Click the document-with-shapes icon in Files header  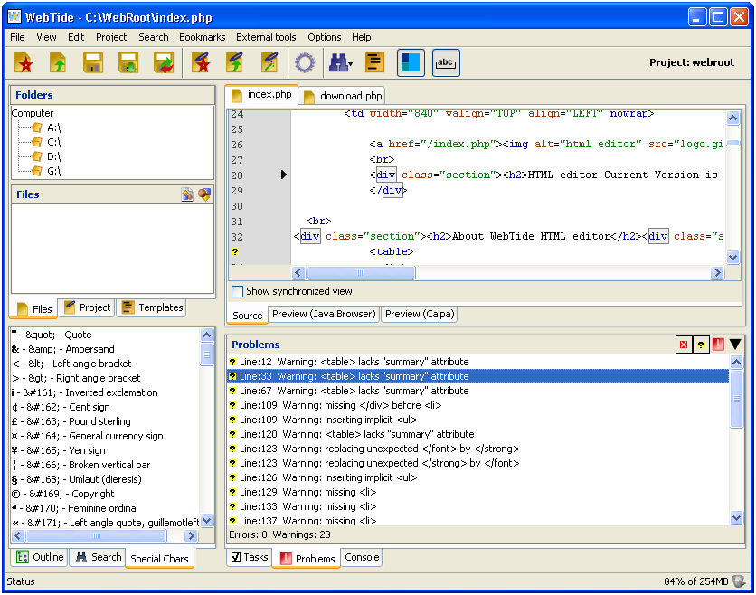pos(187,194)
